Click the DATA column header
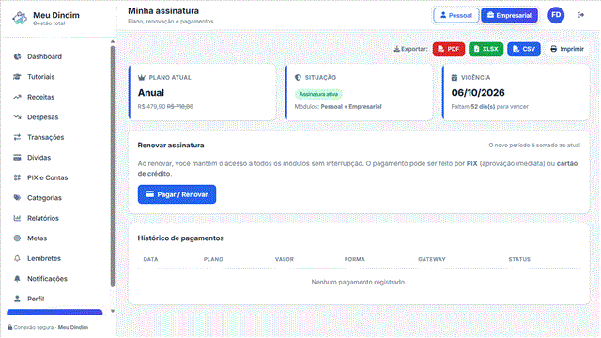This screenshot has height=338, width=601. (x=150, y=259)
